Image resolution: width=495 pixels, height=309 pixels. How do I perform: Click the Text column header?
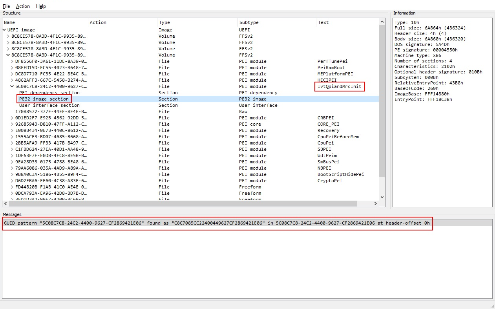(x=347, y=22)
